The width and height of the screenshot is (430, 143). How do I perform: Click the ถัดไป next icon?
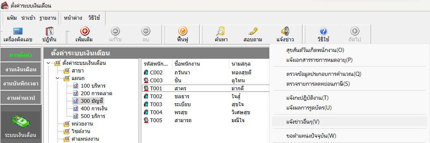tap(355, 31)
